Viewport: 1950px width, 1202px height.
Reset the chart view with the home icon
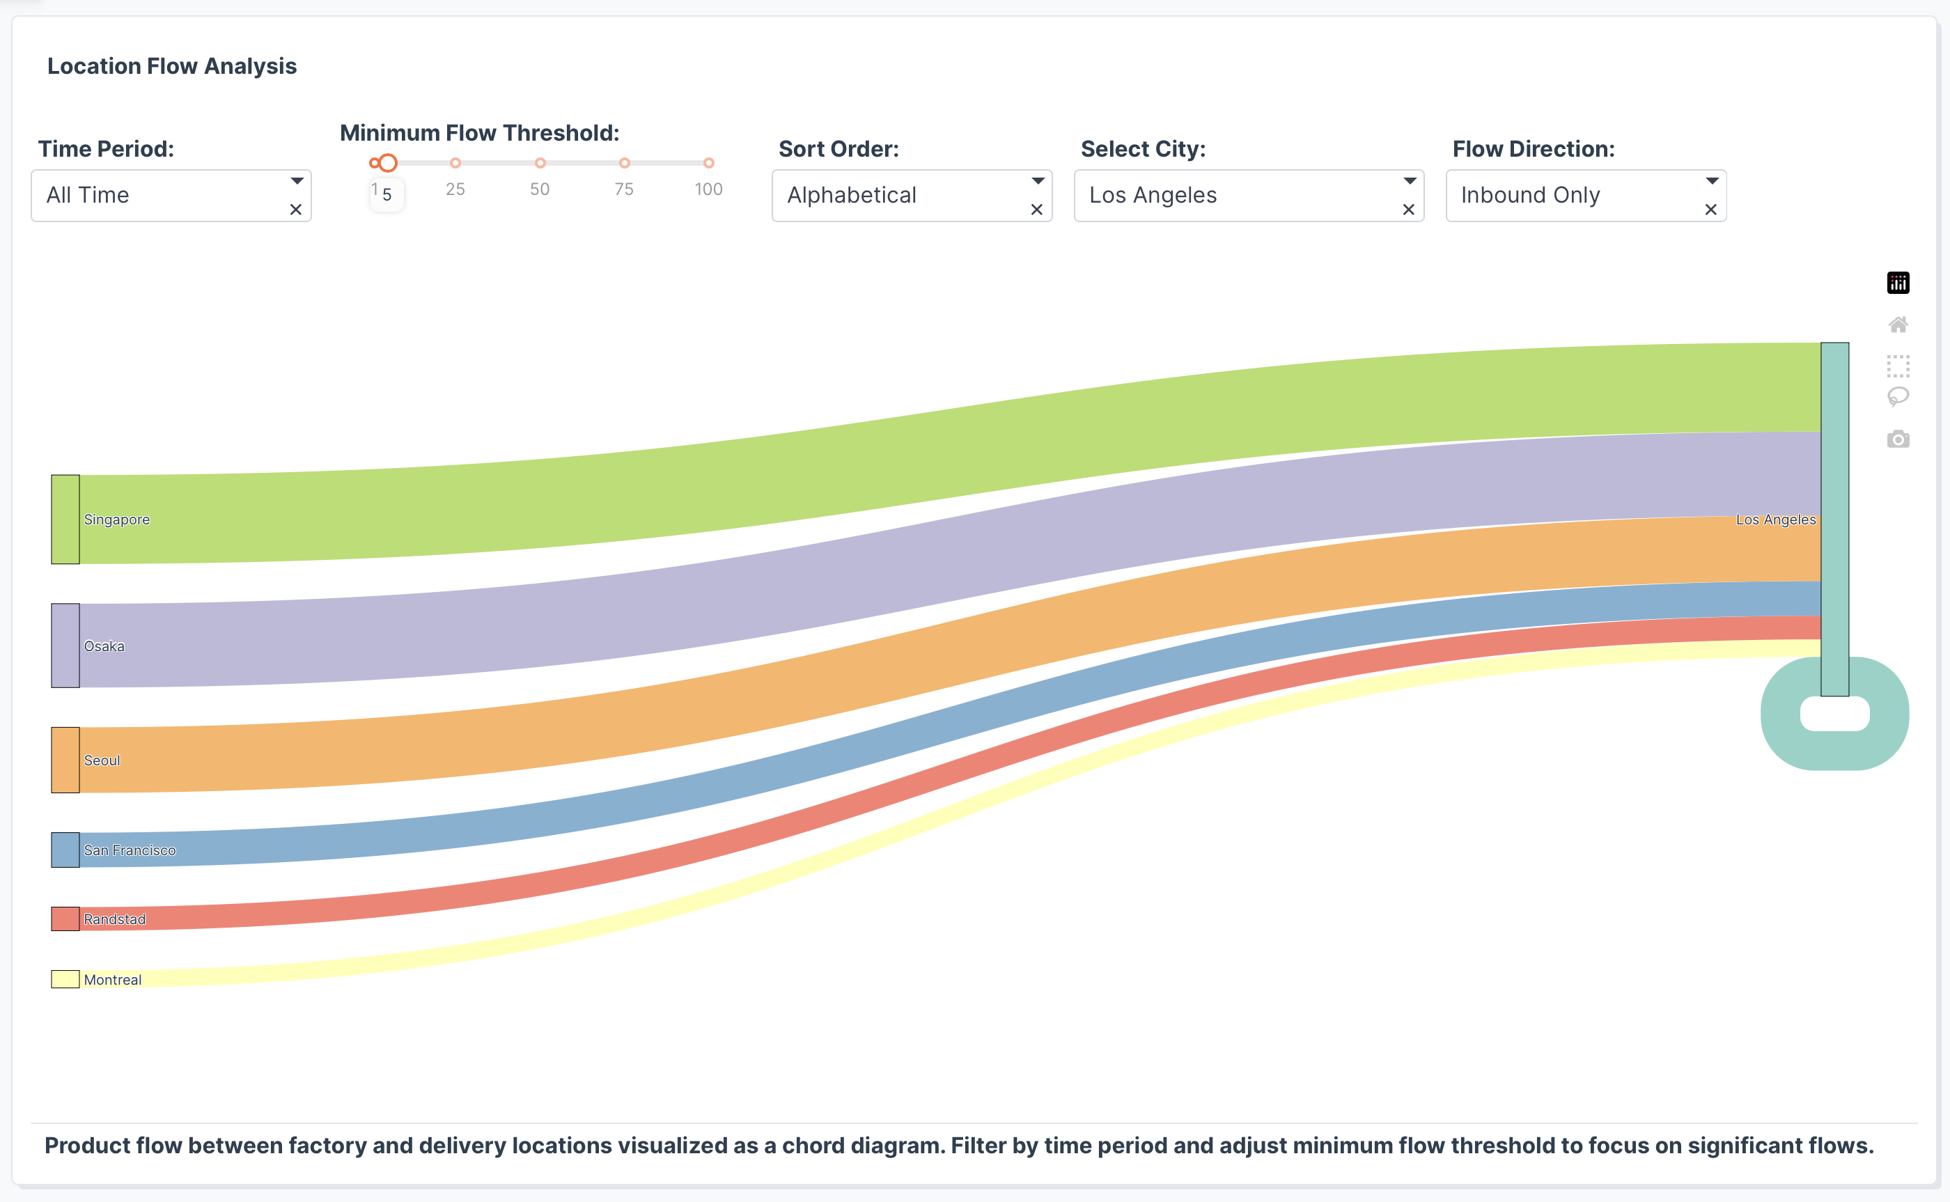(1898, 325)
